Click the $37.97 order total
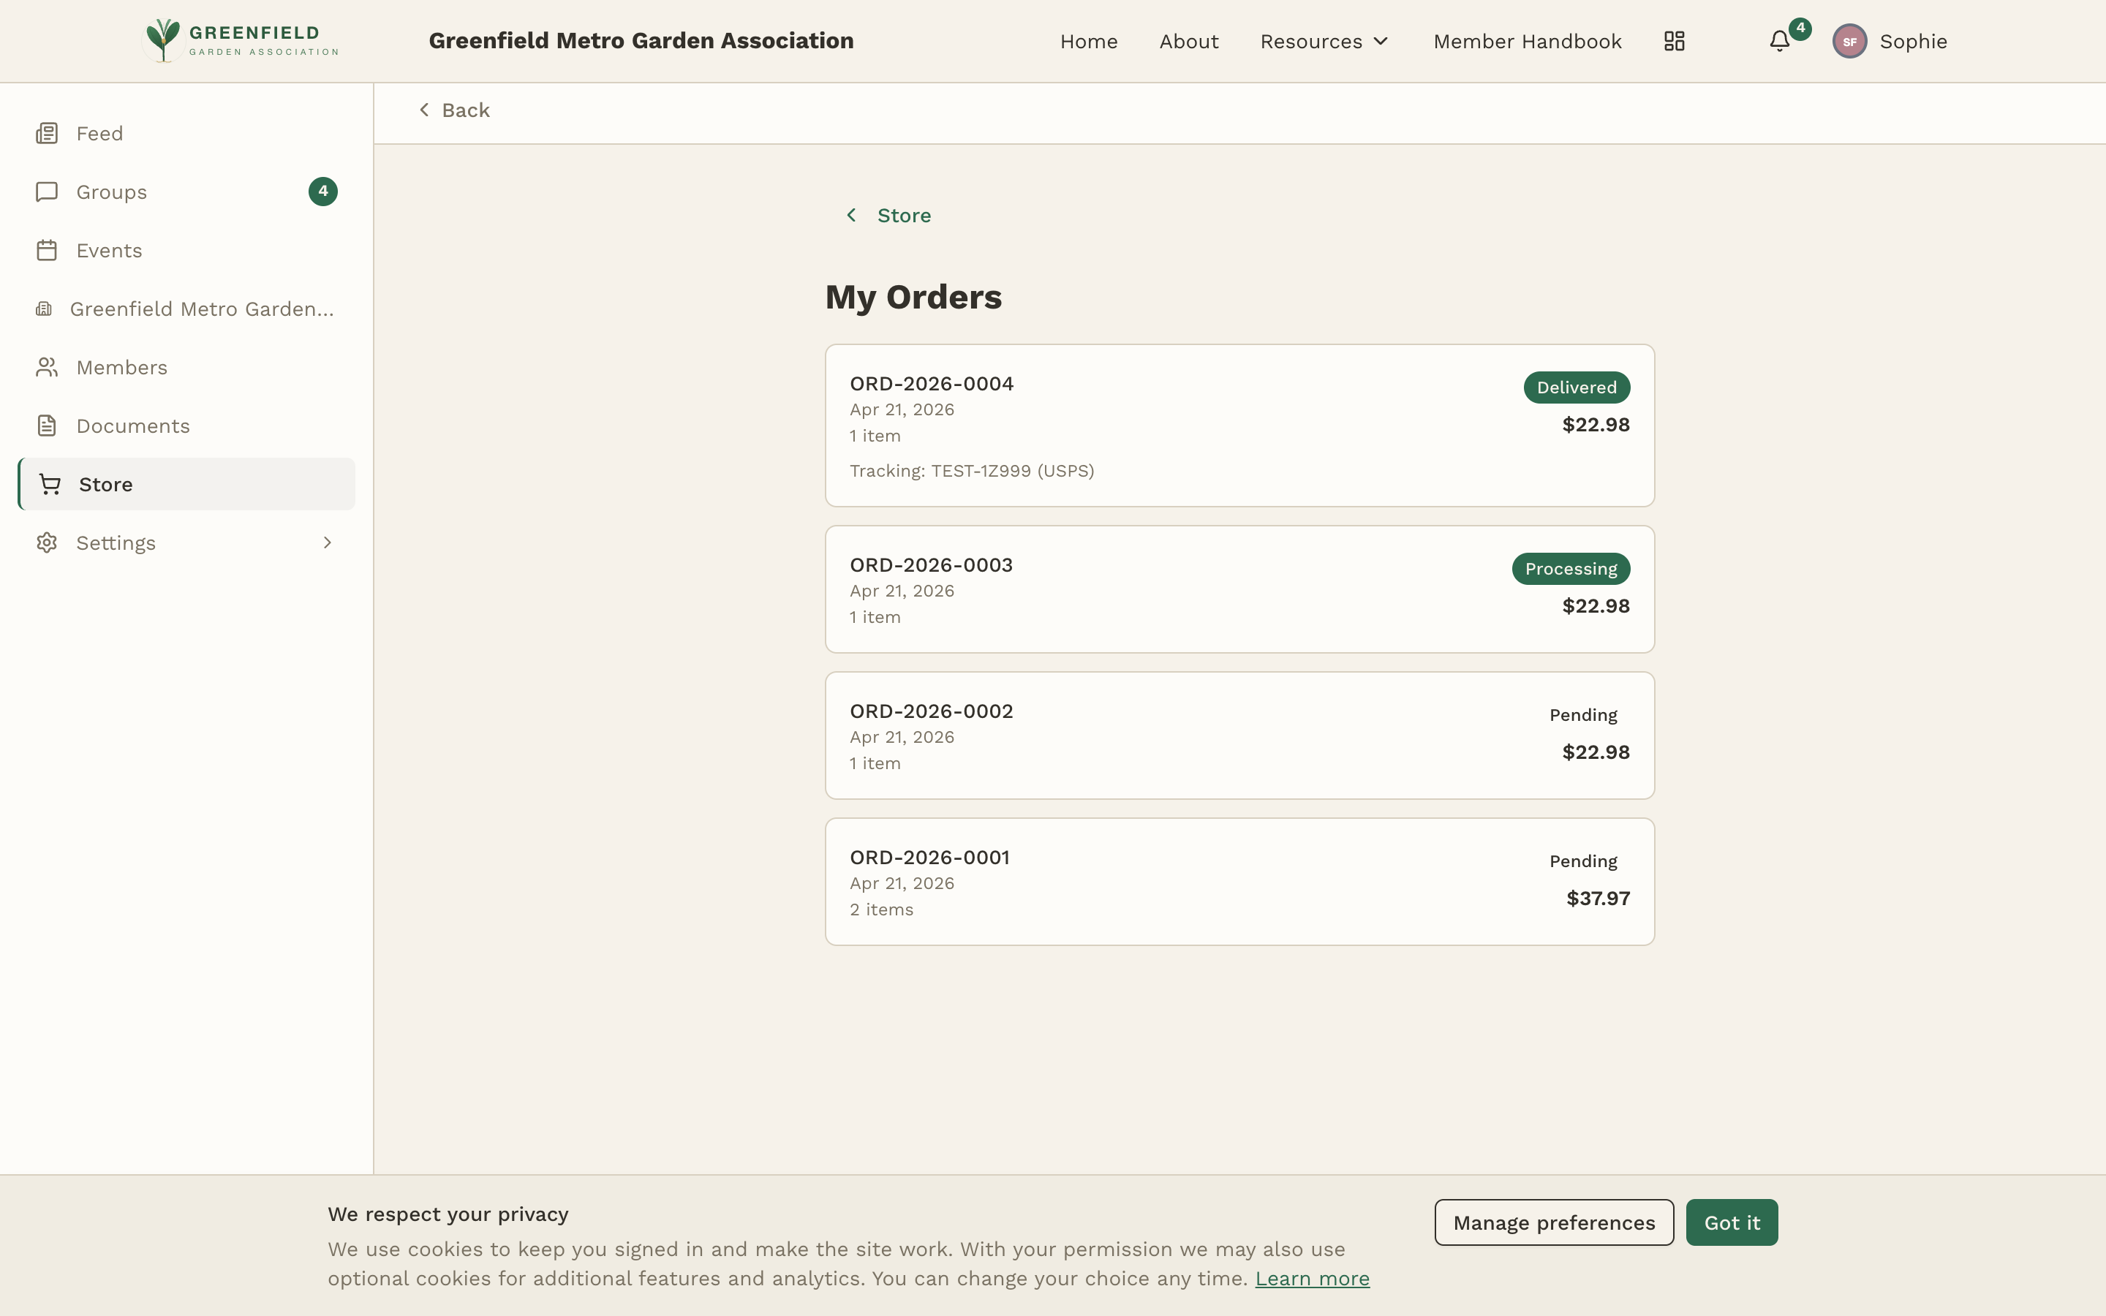 click(x=1598, y=899)
